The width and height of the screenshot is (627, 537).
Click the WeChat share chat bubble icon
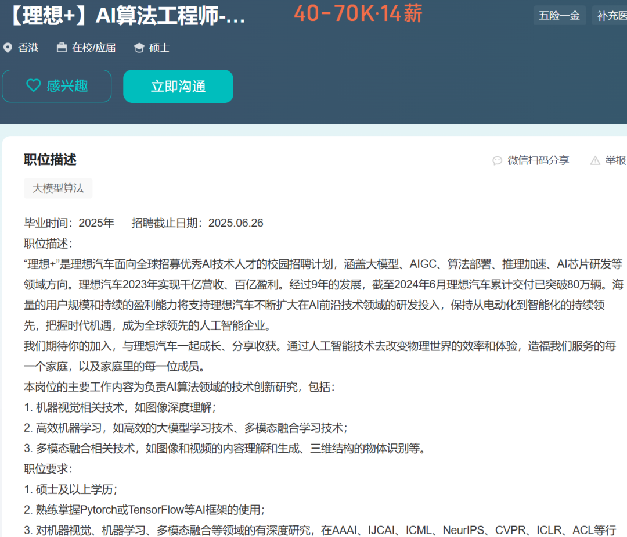[497, 160]
